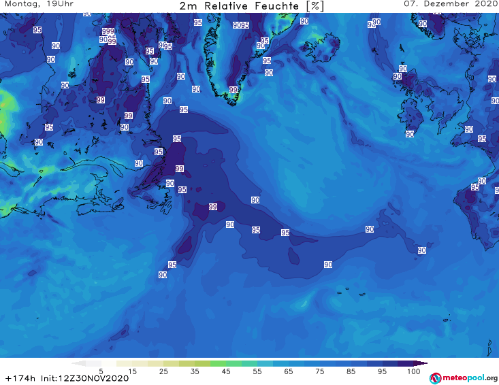Click the 'Init:12Z30NOV2020' run label
The height and width of the screenshot is (385, 499).
pyautogui.click(x=84, y=378)
